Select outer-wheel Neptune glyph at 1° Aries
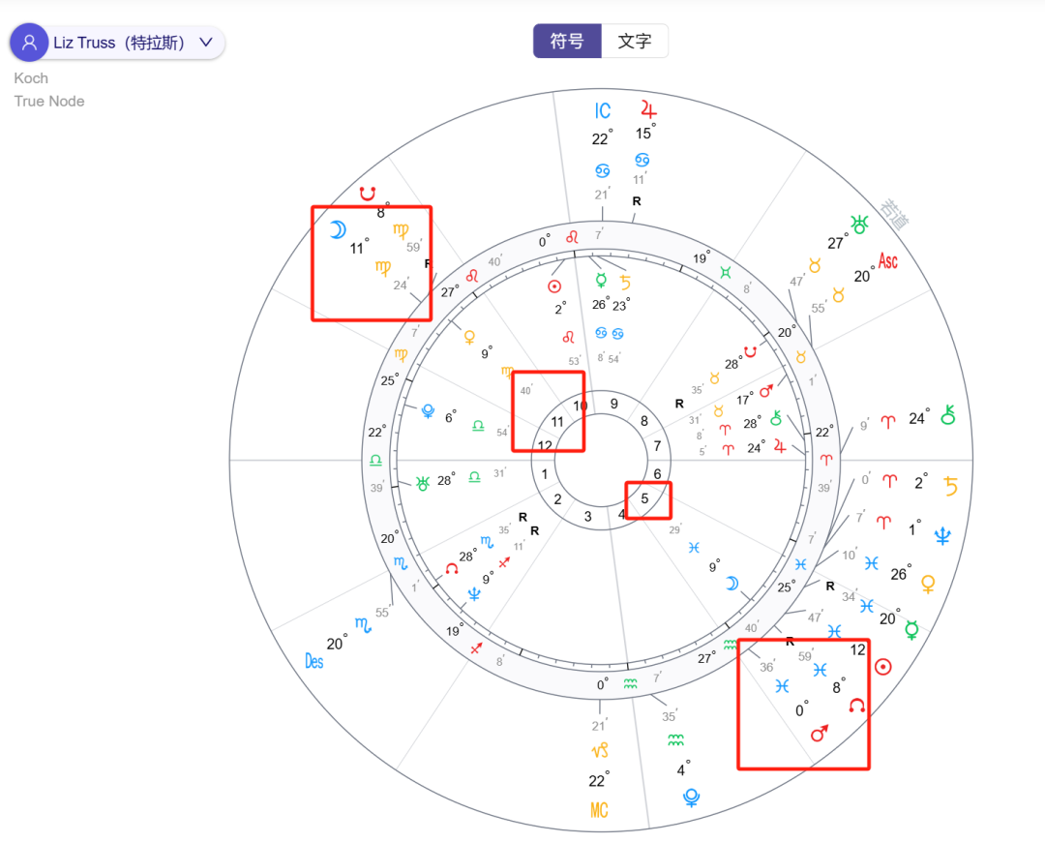The width and height of the screenshot is (1045, 843). [x=942, y=536]
